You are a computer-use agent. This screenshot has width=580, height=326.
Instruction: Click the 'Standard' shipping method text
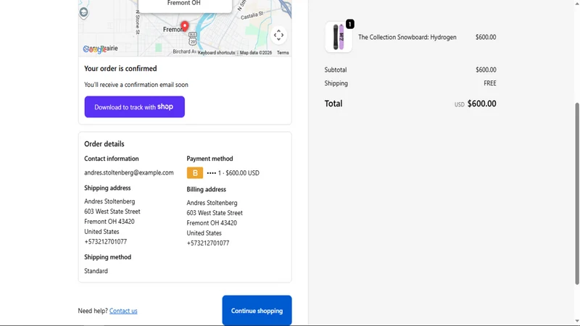pos(96,271)
